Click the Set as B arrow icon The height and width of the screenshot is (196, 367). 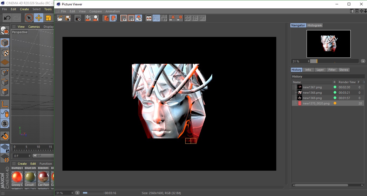(179, 18)
